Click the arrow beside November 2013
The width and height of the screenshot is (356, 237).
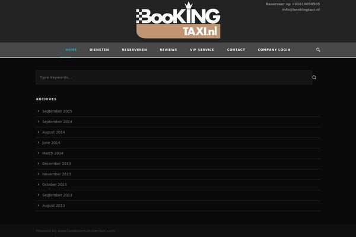point(39,174)
